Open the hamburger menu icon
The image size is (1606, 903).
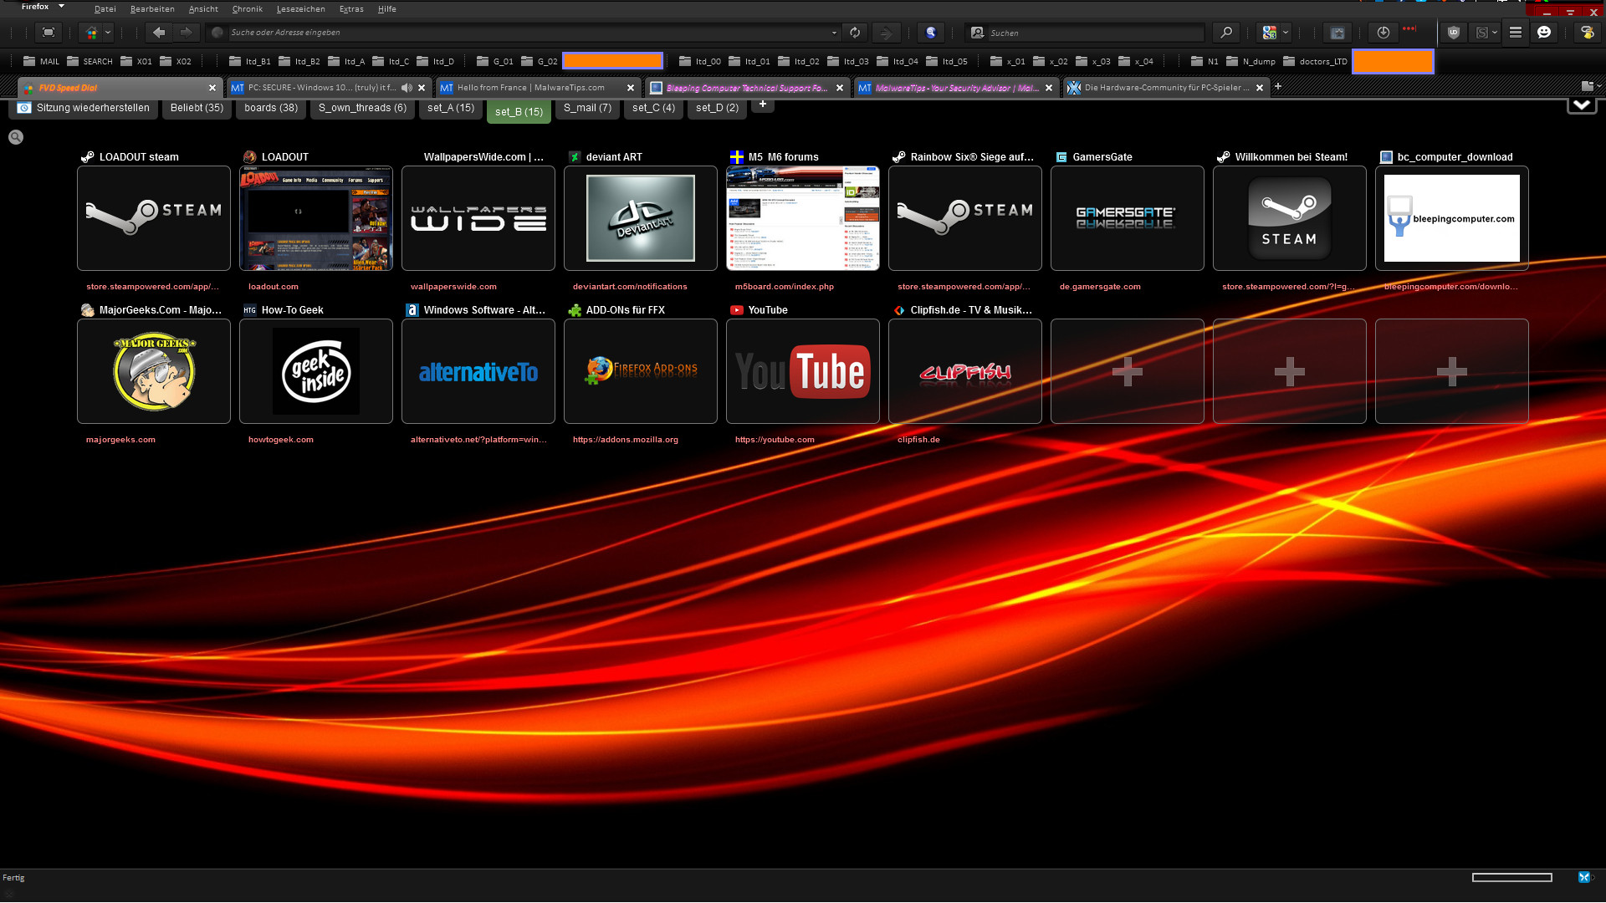(1515, 33)
